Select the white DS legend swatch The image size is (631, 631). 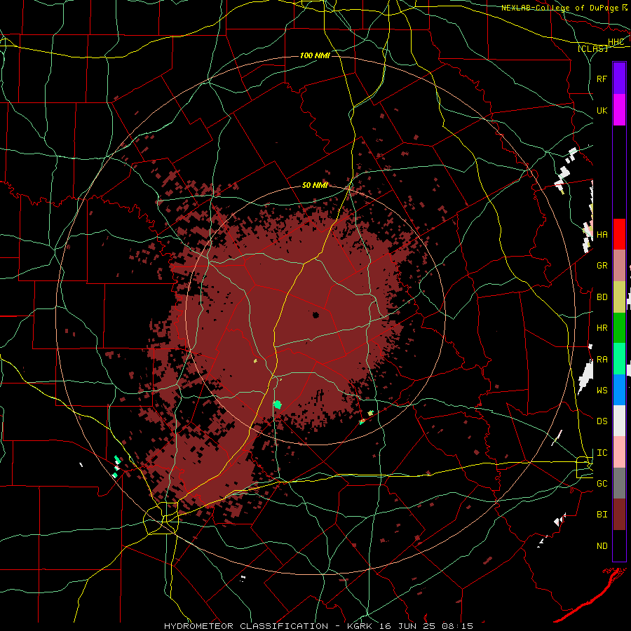click(619, 421)
